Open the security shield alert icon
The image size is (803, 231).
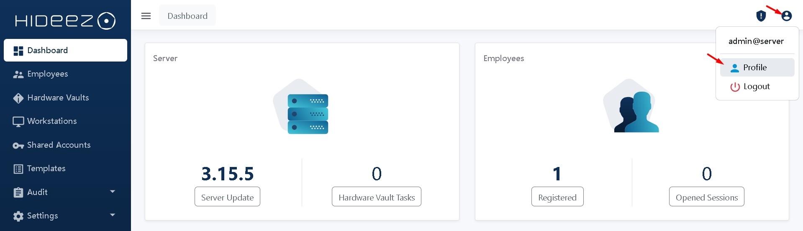point(761,16)
